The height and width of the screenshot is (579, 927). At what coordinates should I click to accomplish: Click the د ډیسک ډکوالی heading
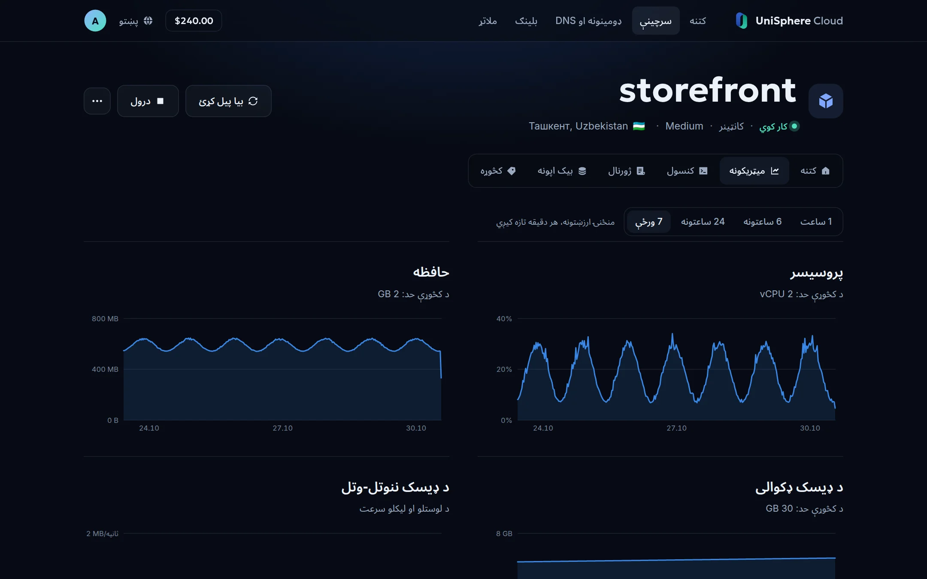point(799,487)
